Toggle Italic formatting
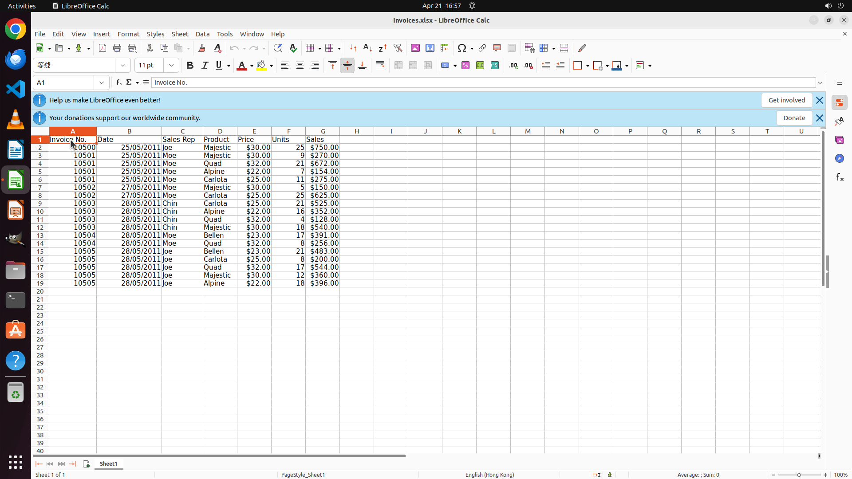This screenshot has height=479, width=852. [205, 66]
